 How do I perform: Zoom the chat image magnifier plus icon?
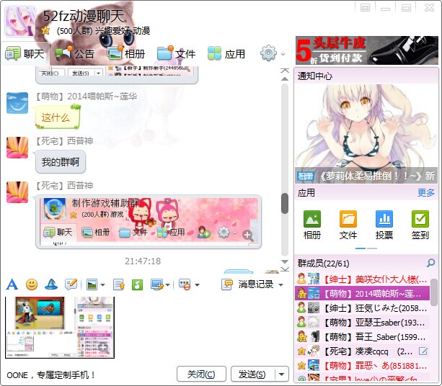point(248,235)
